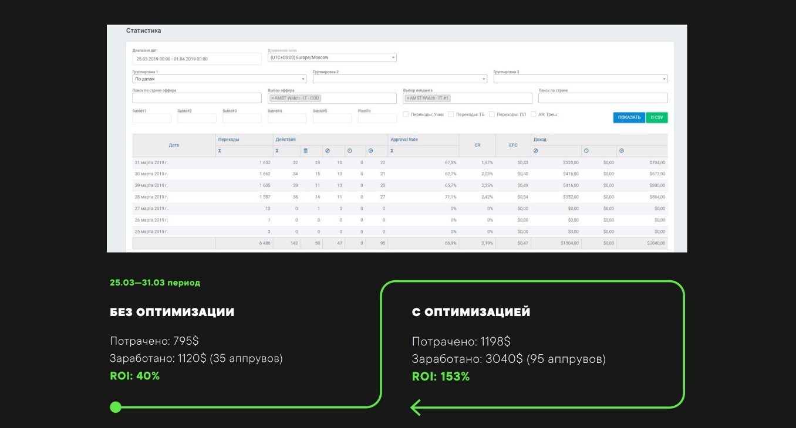This screenshot has width=796, height=428.
Task: Sort the table by the Дата column header
Action: point(174,145)
